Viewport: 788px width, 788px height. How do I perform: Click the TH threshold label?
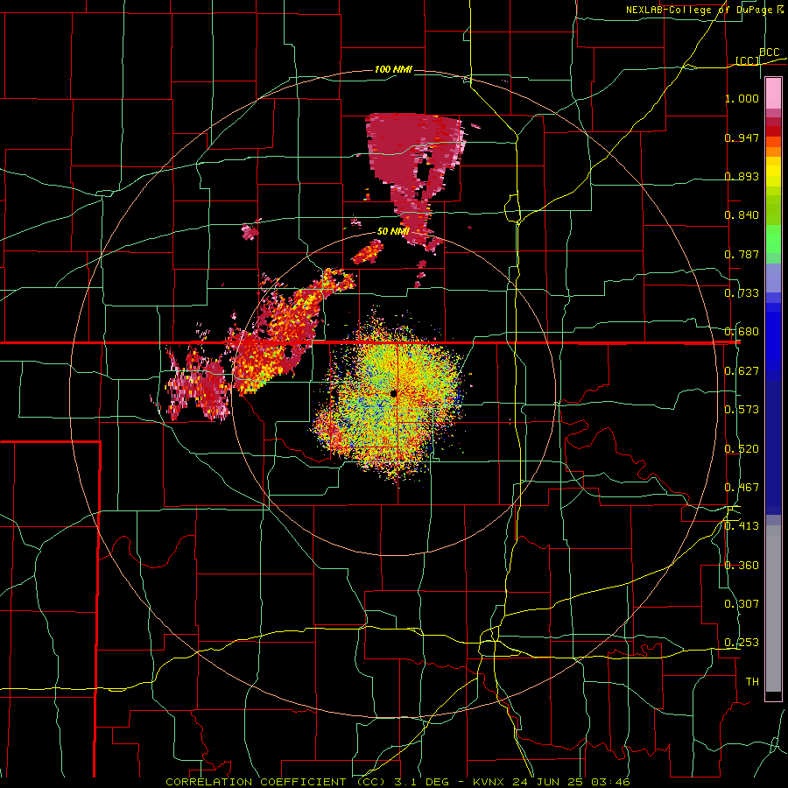tap(752, 682)
